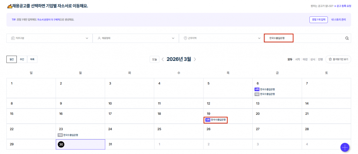Filter postings by 시작 status
Viewport: 358px width, 154px height.
coord(298,59)
